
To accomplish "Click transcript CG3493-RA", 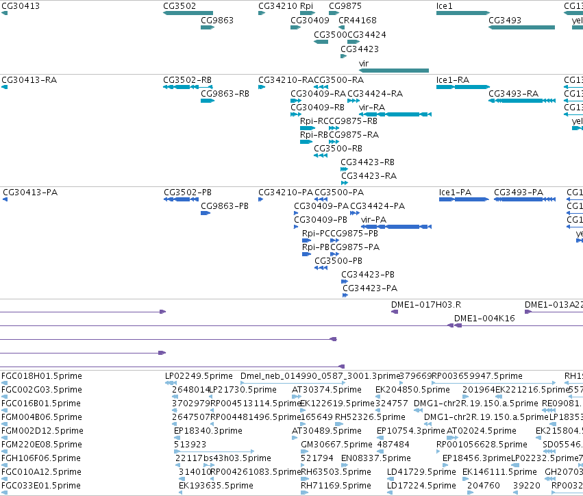I will pos(514,94).
